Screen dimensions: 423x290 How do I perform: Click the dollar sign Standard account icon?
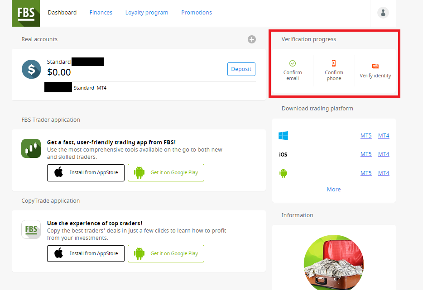coord(31,69)
